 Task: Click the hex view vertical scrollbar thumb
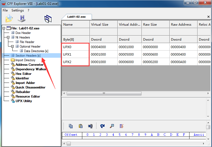pyautogui.click(x=208, y=127)
